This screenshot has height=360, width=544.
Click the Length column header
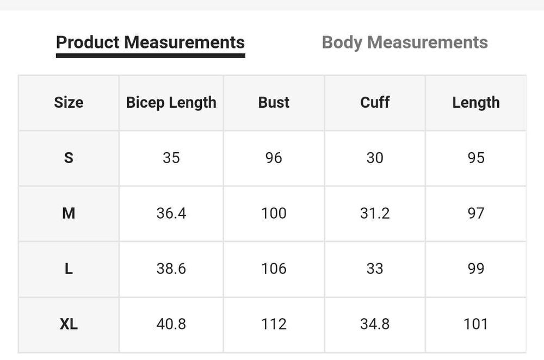click(476, 102)
